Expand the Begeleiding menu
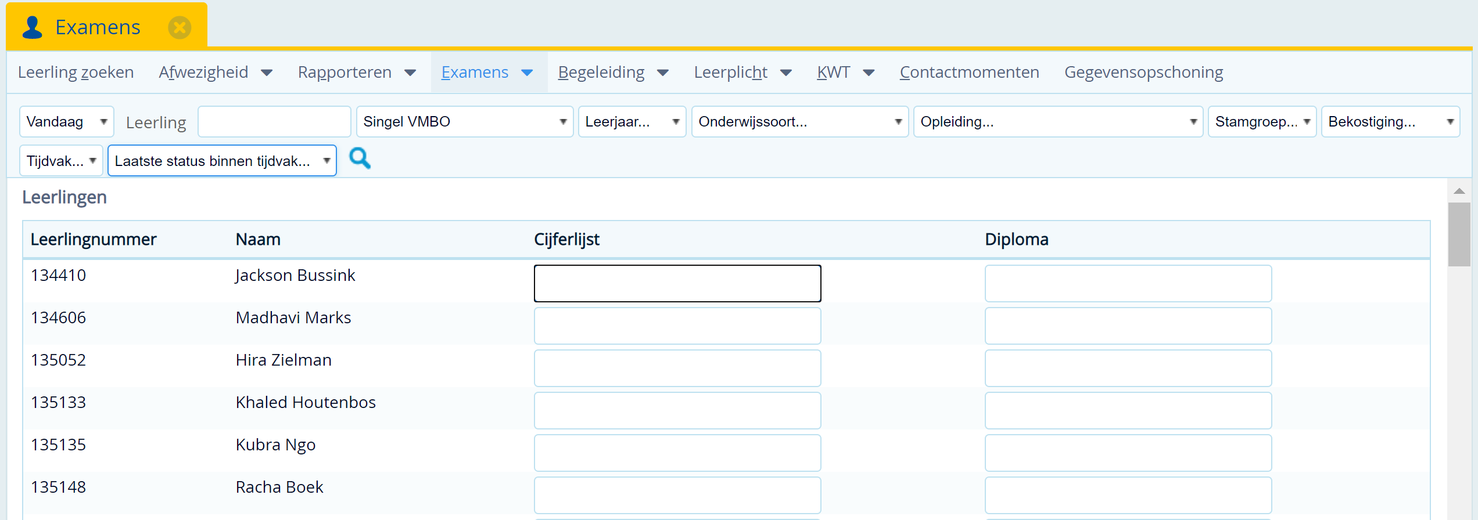Image resolution: width=1478 pixels, height=520 pixels. pyautogui.click(x=614, y=72)
